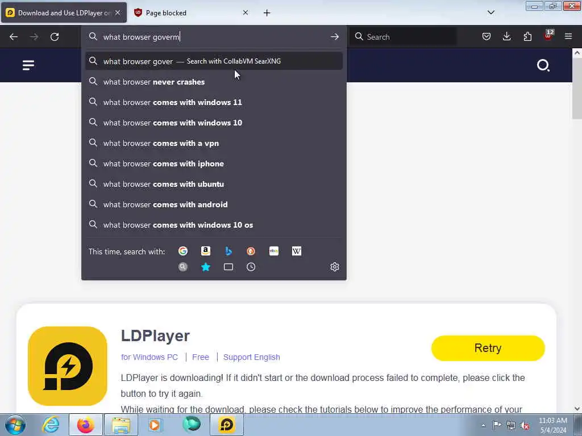Open a new tab with plus button
The image size is (582, 436).
coord(267,13)
